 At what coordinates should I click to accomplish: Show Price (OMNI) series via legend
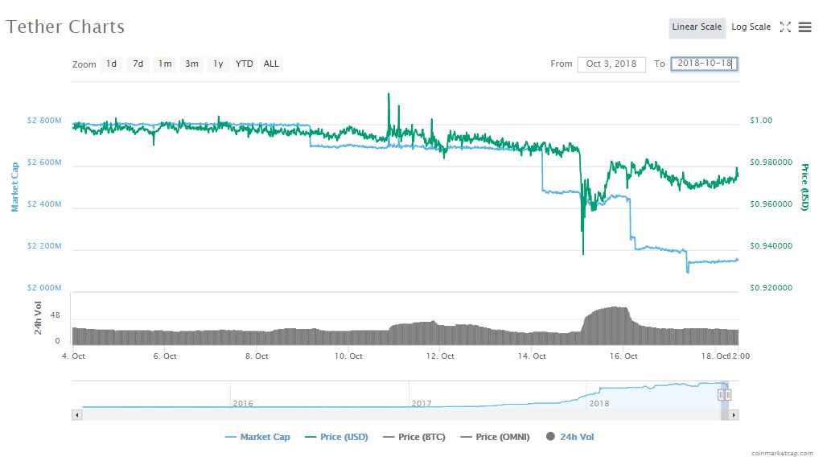click(495, 437)
